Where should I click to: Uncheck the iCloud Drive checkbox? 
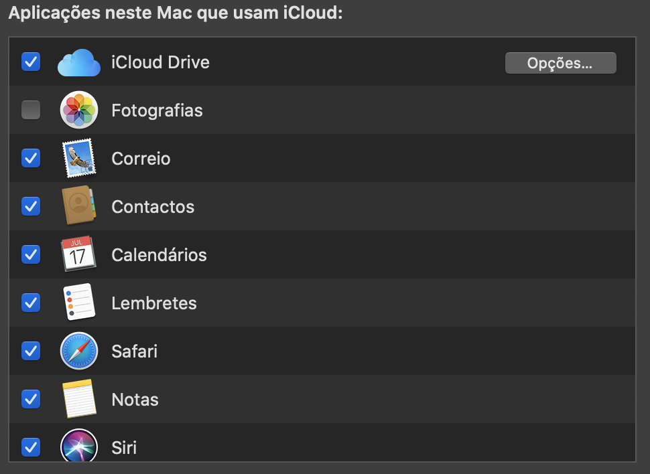click(x=31, y=62)
